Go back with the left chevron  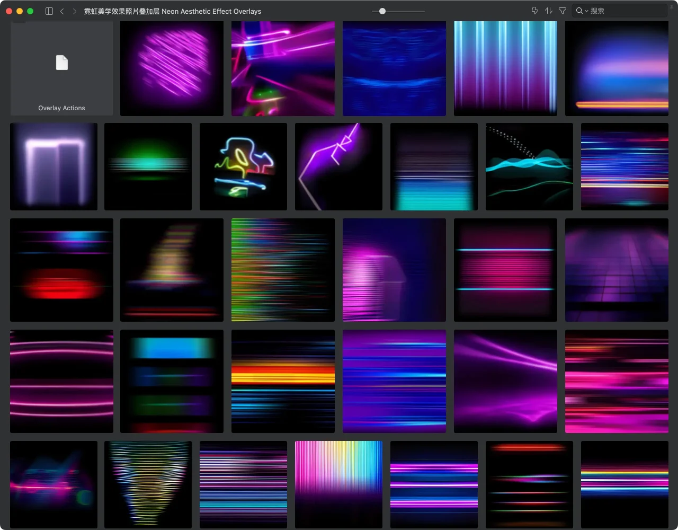pyautogui.click(x=62, y=11)
